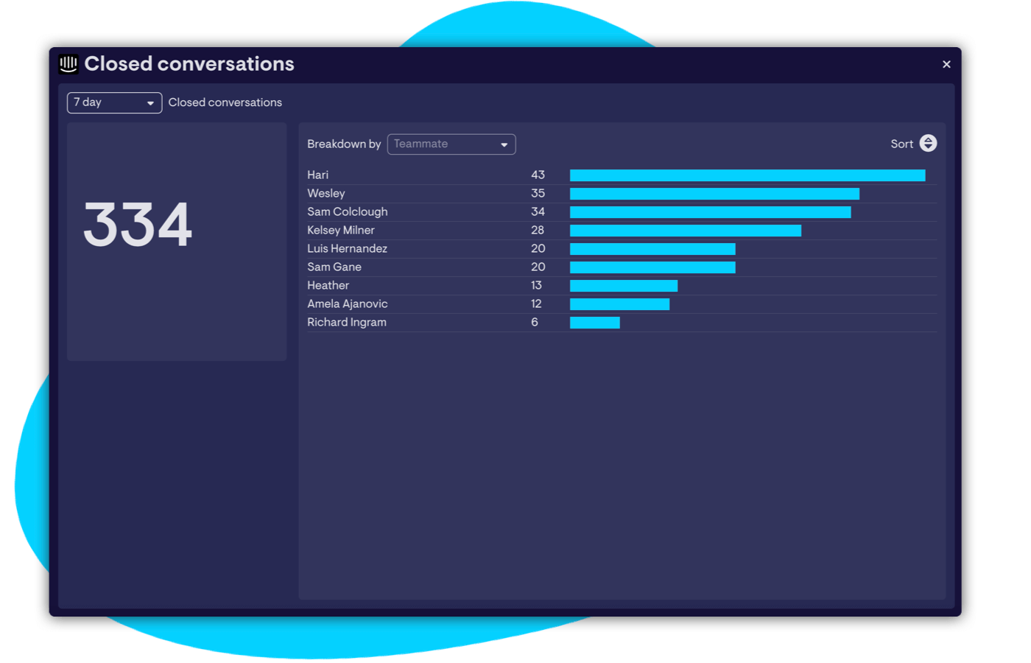Click Wesley's cyan conversation bar

[714, 193]
